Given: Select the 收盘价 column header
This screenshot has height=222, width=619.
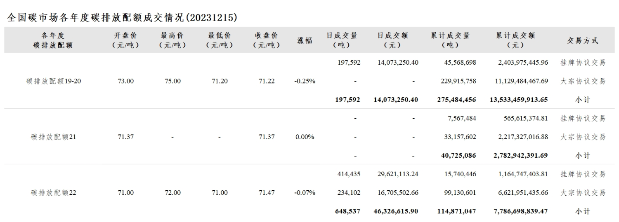Looking at the screenshot, I should pyautogui.click(x=266, y=40).
